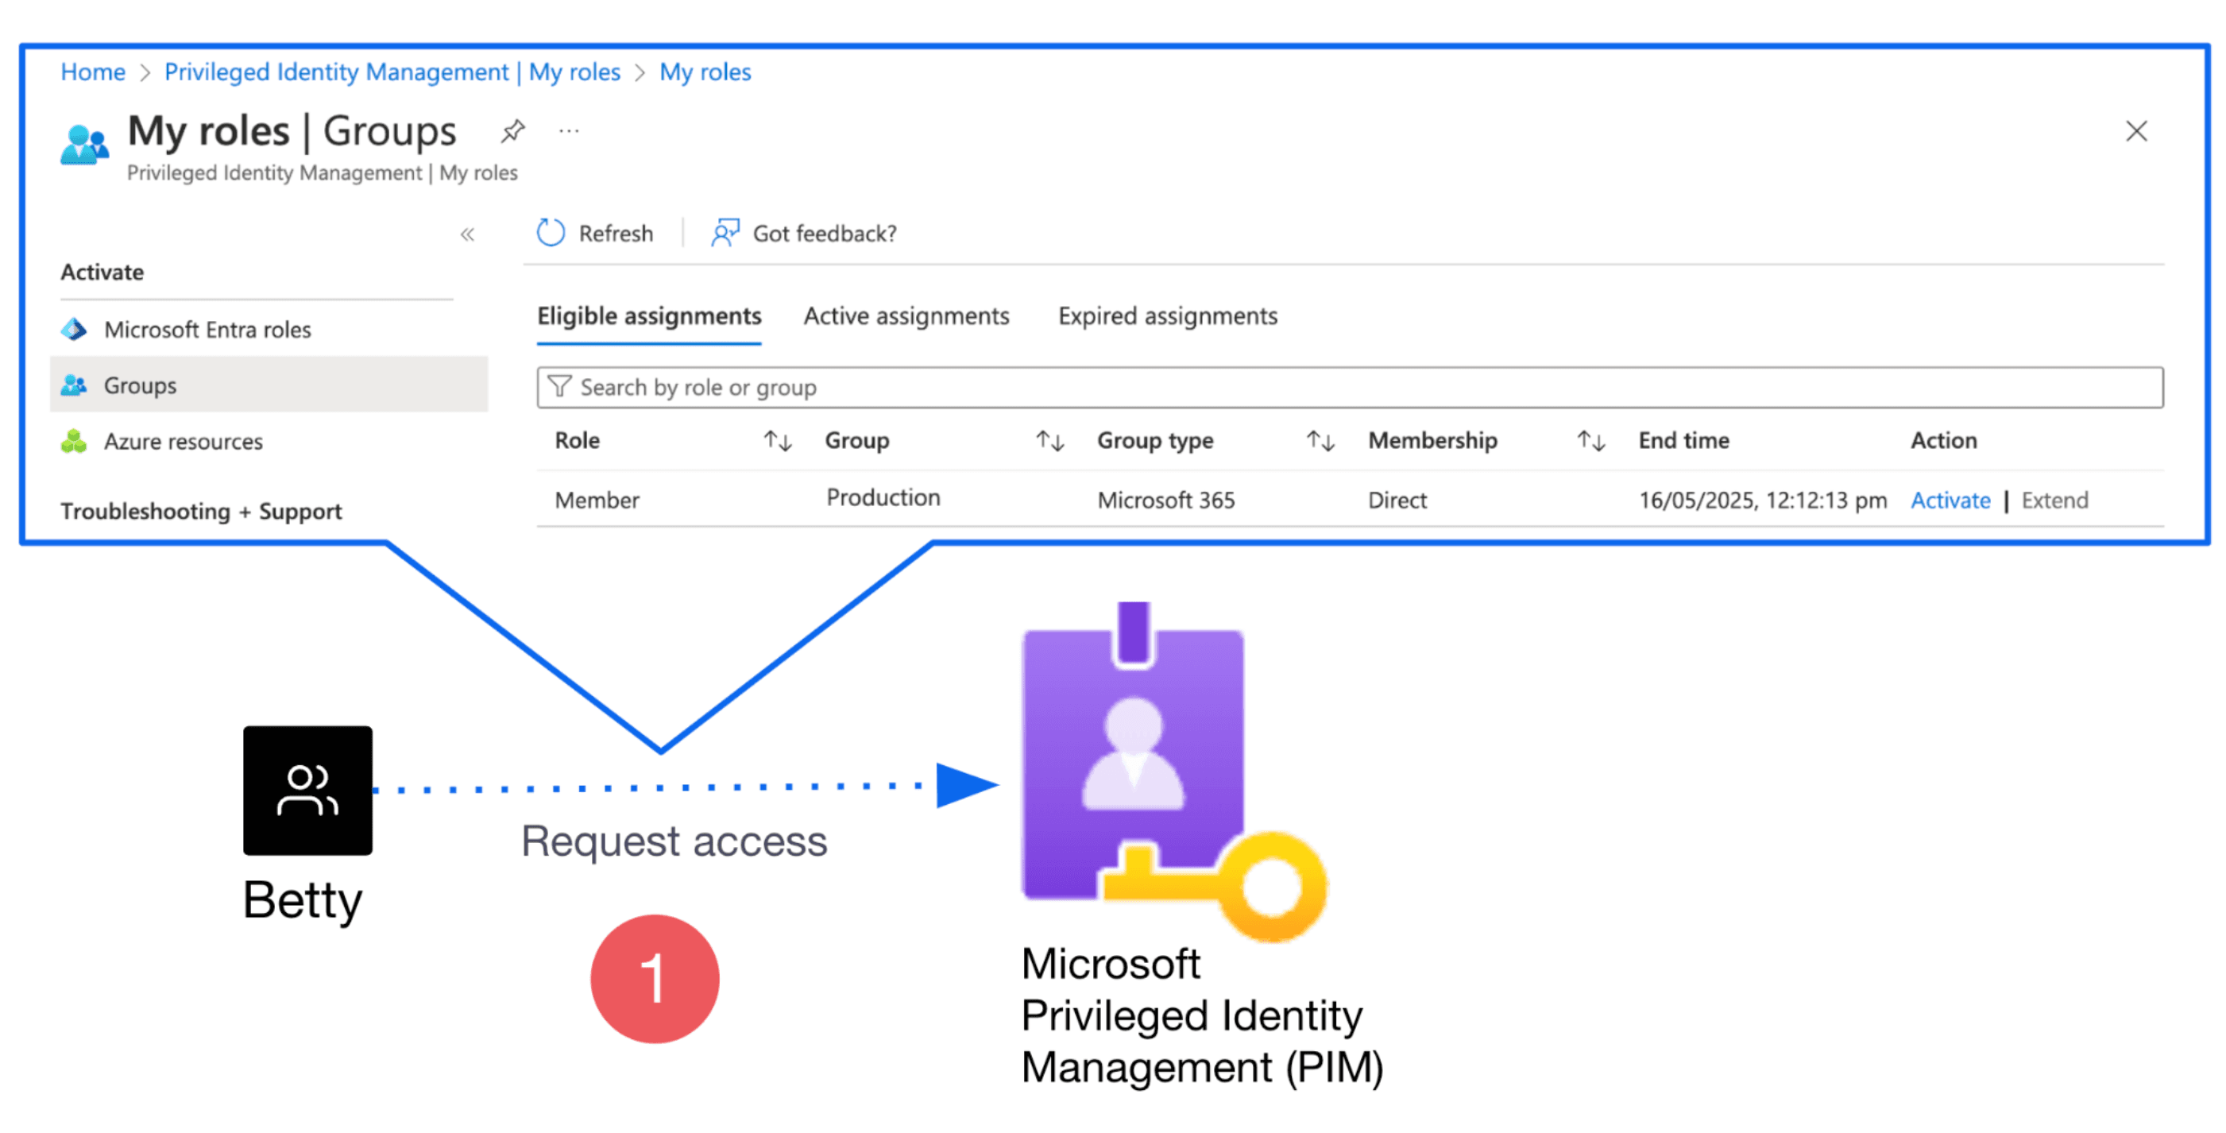Viewport: 2226px width, 1133px height.
Task: Click the Got feedback person icon
Action: (725, 233)
